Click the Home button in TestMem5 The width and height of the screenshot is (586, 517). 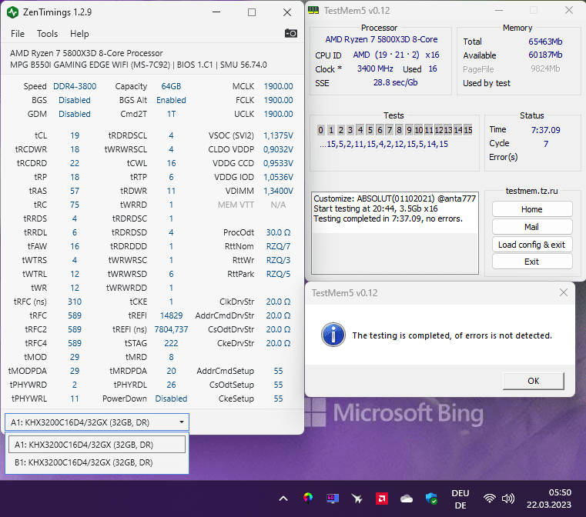532,209
